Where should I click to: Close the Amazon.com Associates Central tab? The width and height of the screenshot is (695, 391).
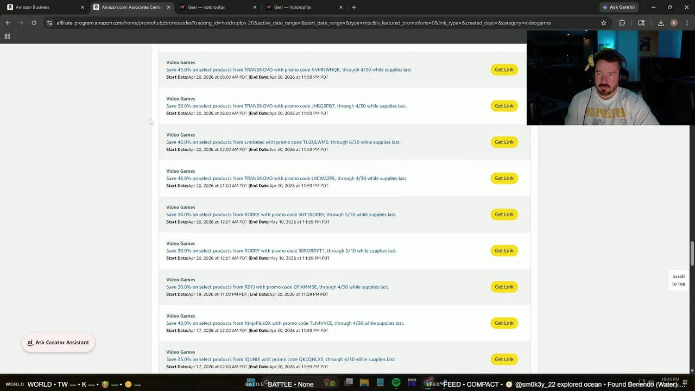click(x=168, y=7)
